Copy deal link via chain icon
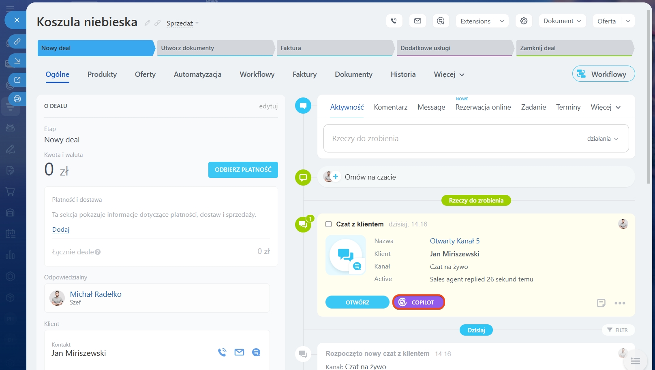 pyautogui.click(x=158, y=23)
